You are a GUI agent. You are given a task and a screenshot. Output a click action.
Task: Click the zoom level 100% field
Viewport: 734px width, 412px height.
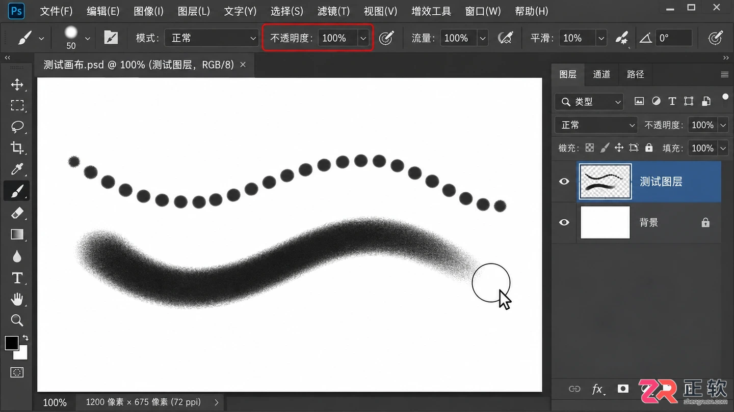pyautogui.click(x=55, y=402)
